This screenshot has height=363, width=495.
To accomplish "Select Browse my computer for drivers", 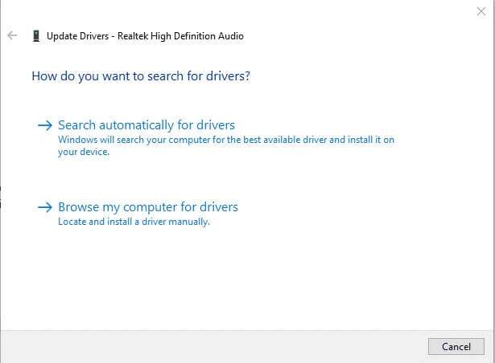I will [x=148, y=207].
